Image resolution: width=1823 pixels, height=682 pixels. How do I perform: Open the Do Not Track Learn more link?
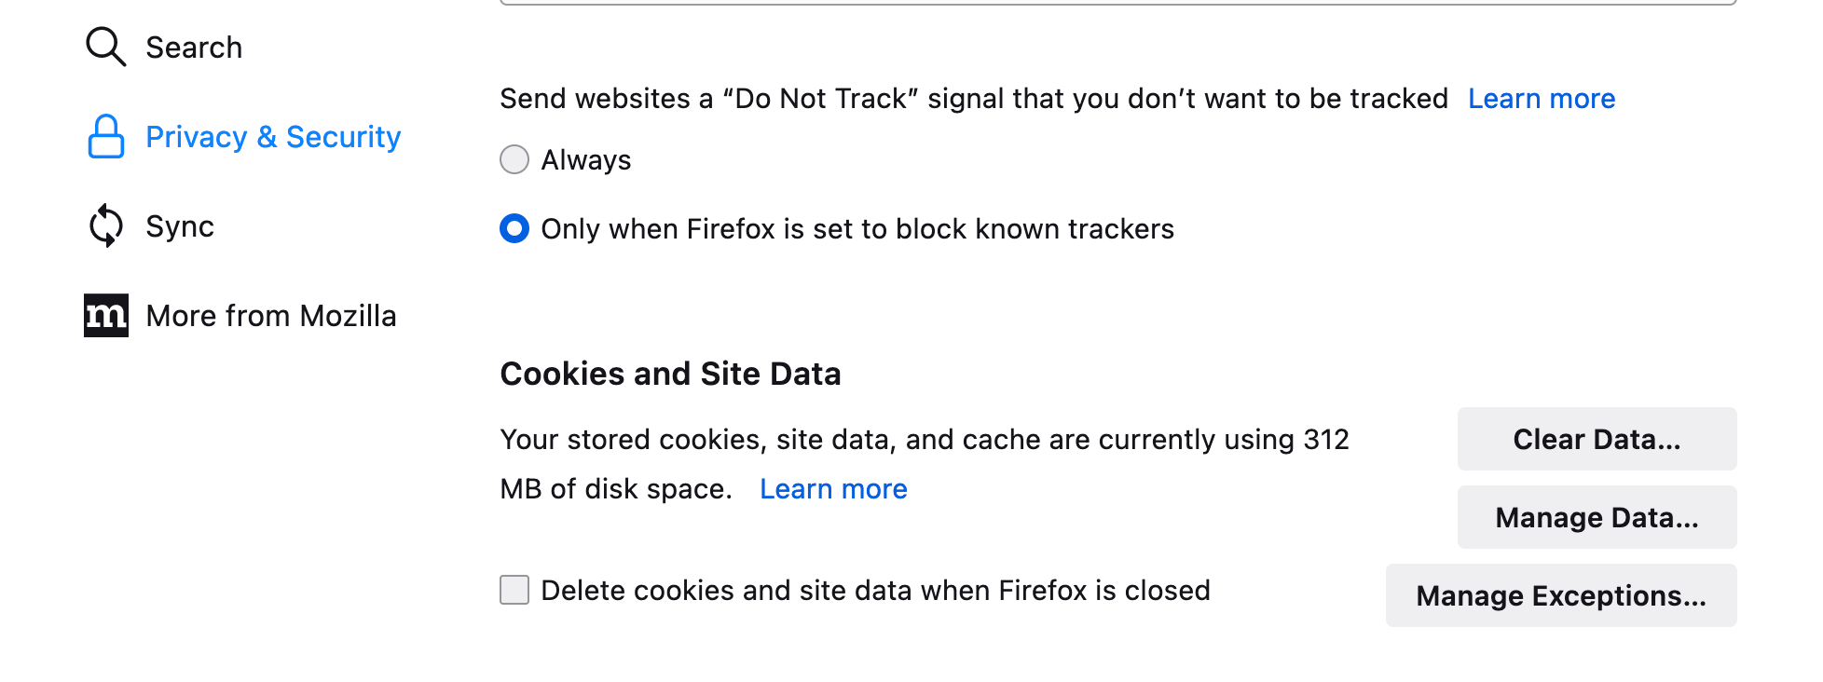click(x=1542, y=98)
